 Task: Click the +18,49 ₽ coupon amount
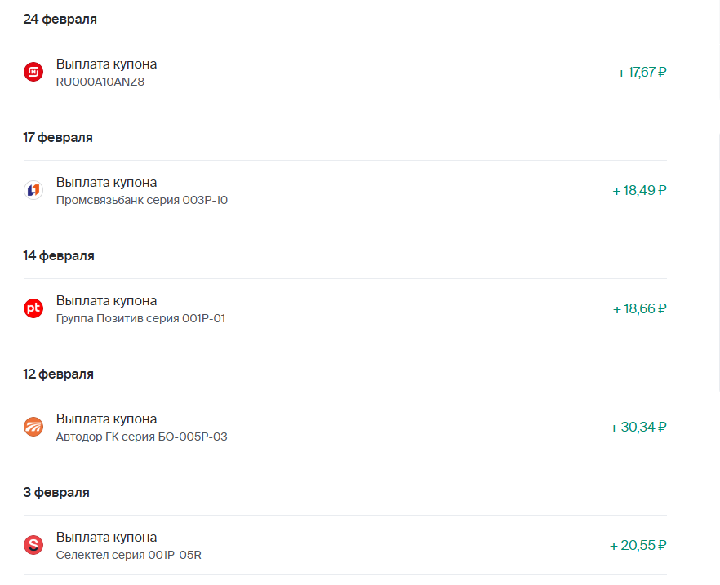click(x=639, y=191)
